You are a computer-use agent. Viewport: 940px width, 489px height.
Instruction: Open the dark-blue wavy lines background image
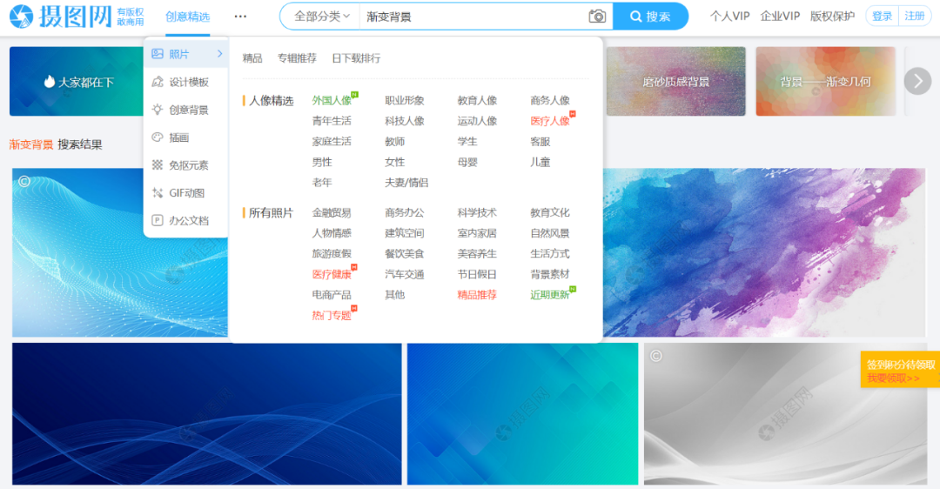click(x=207, y=413)
